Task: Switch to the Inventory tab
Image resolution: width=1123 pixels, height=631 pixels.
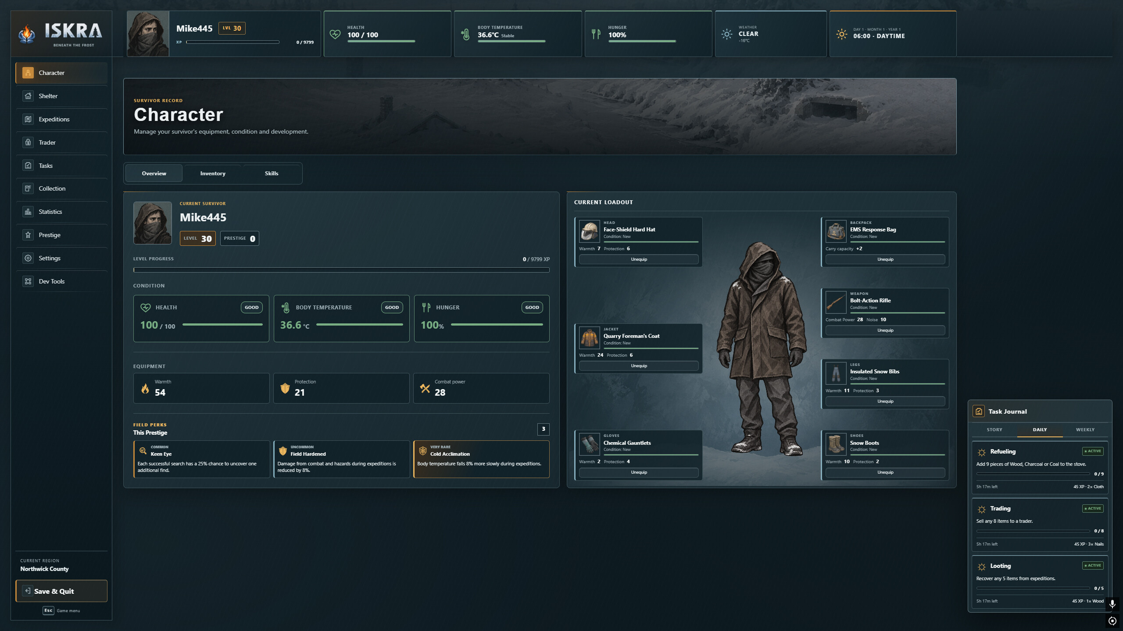Action: (x=213, y=174)
